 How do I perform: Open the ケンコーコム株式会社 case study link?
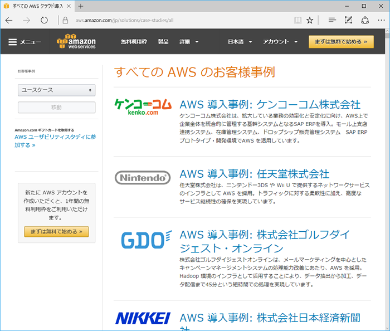(x=270, y=104)
